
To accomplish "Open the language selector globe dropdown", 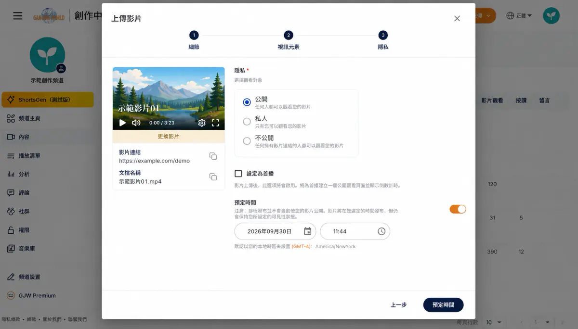I will pyautogui.click(x=519, y=16).
